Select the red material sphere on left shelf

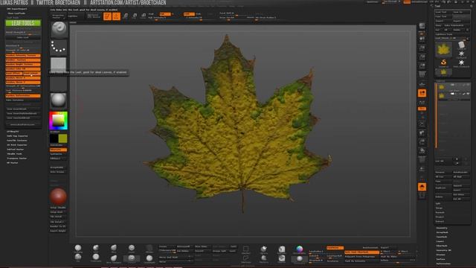(x=58, y=197)
